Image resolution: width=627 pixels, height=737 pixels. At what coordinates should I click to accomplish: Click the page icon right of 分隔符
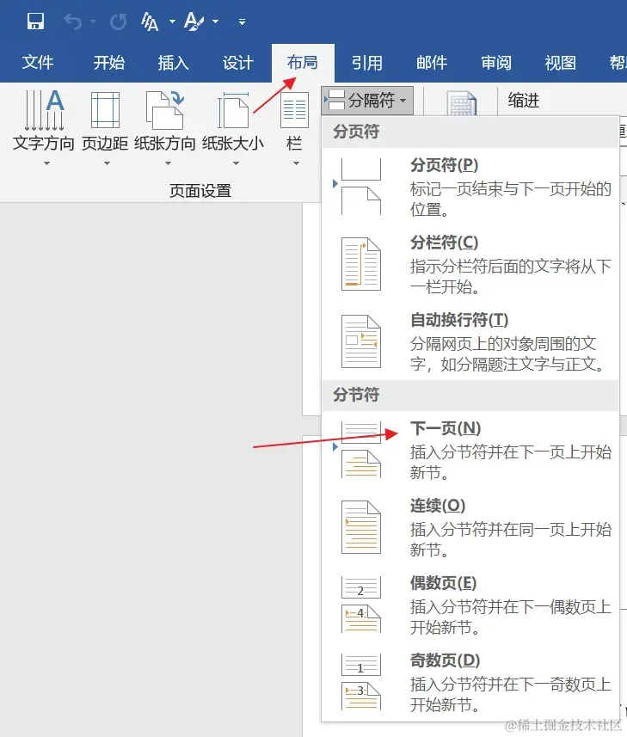461,103
